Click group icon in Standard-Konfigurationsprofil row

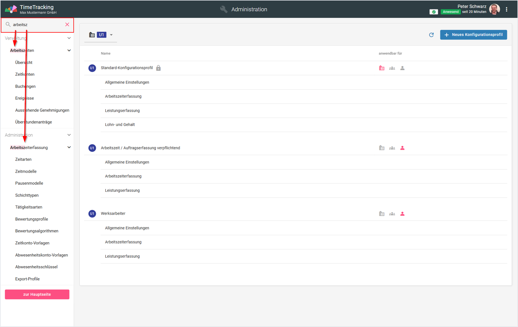pyautogui.click(x=392, y=68)
